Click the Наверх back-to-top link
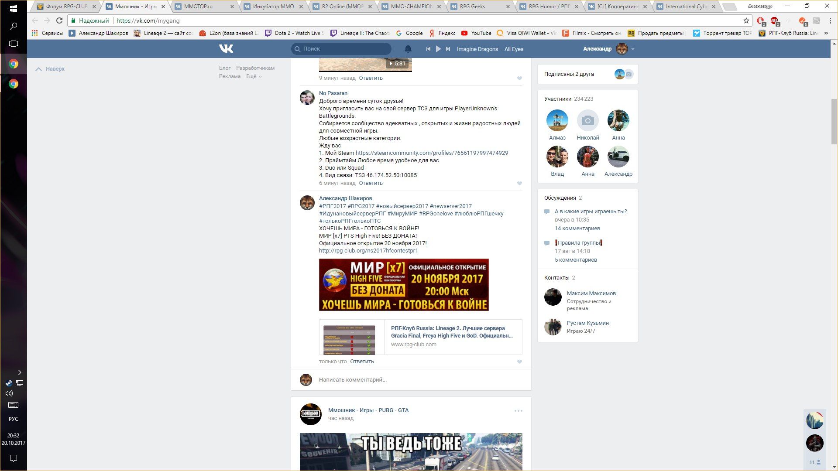This screenshot has width=838, height=471. (50, 69)
